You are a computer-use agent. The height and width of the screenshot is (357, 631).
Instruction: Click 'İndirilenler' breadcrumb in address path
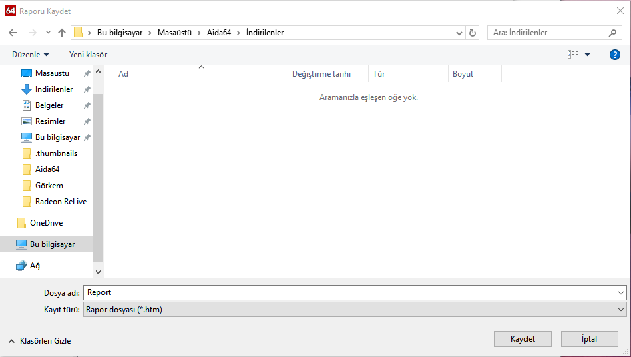[265, 33]
